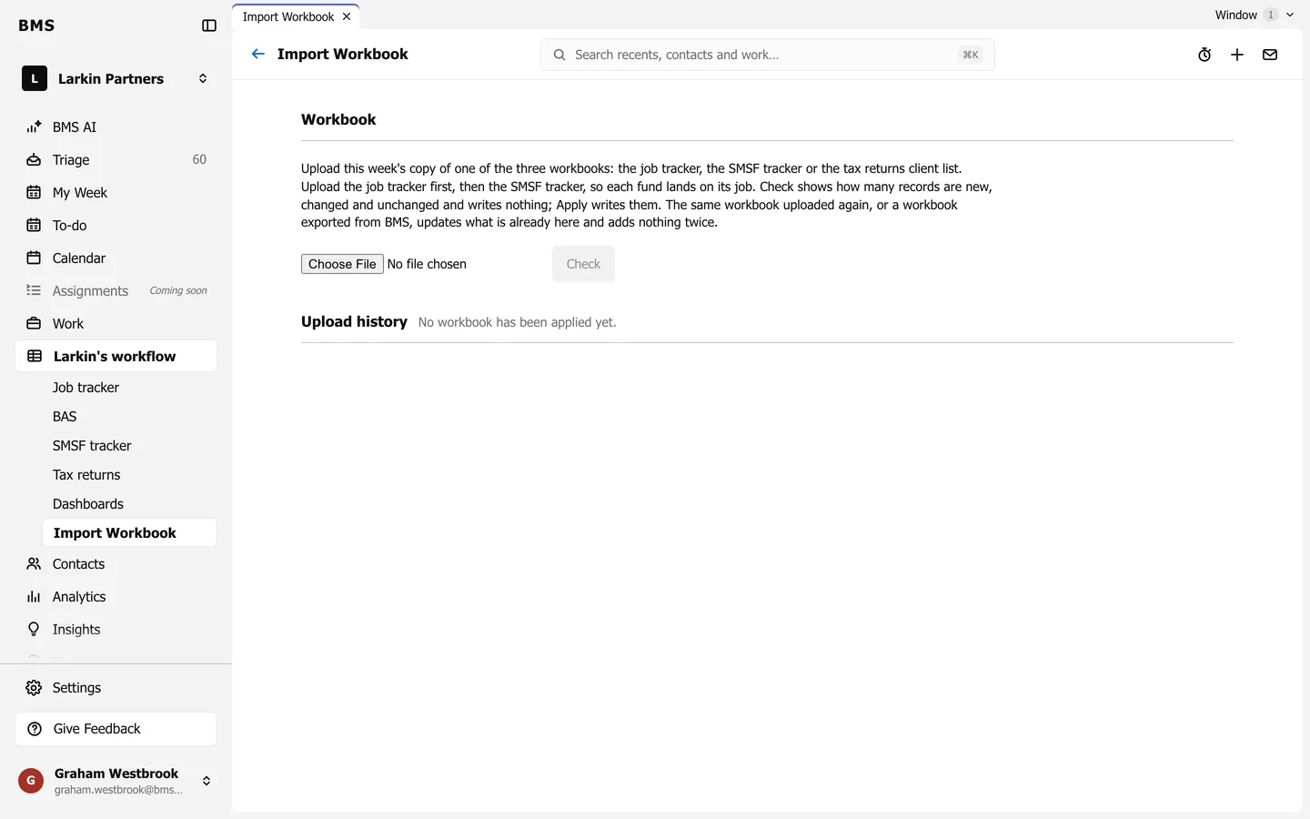Open Tax returns page
The width and height of the screenshot is (1310, 819).
click(x=129, y=475)
